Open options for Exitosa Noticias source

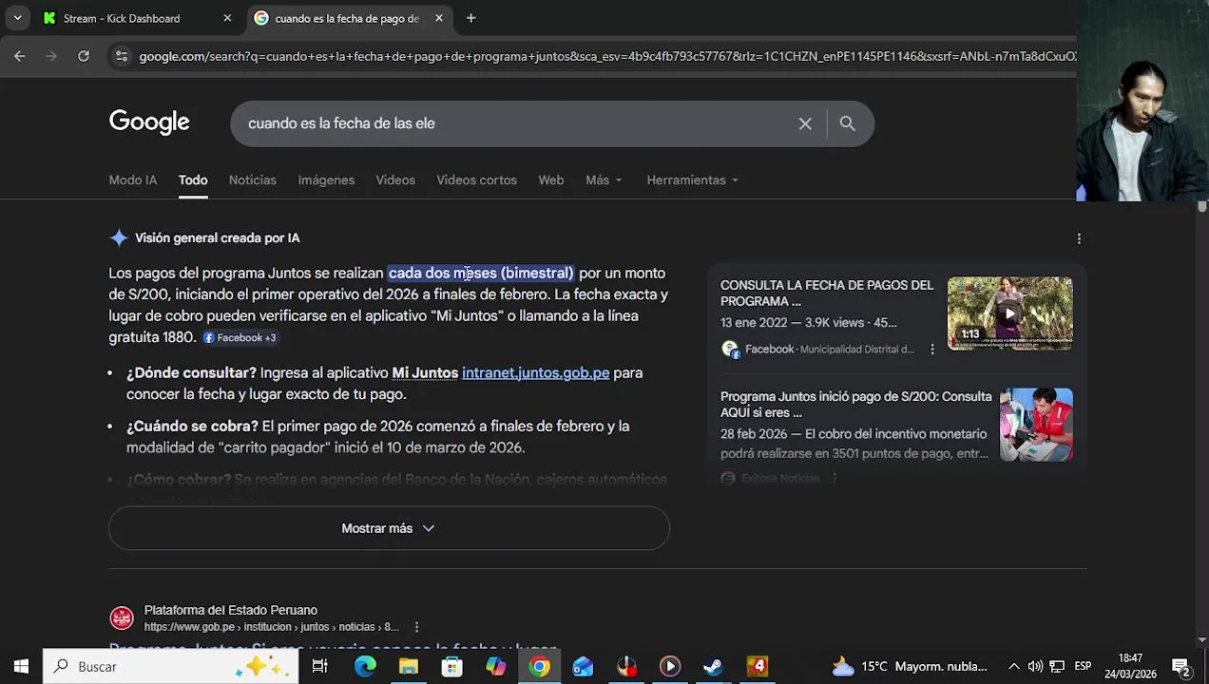point(834,478)
